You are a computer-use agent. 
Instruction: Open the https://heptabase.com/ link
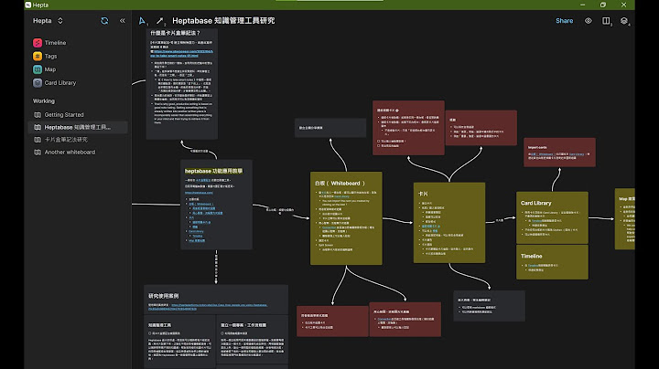pyautogui.click(x=199, y=193)
